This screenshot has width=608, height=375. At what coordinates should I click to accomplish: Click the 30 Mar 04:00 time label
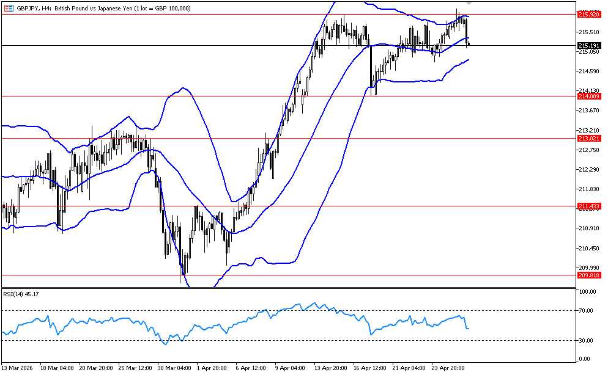pyautogui.click(x=174, y=368)
